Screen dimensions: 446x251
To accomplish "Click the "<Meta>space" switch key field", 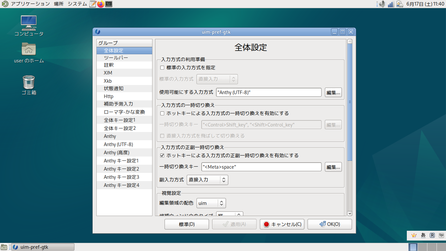I will click(x=262, y=167).
